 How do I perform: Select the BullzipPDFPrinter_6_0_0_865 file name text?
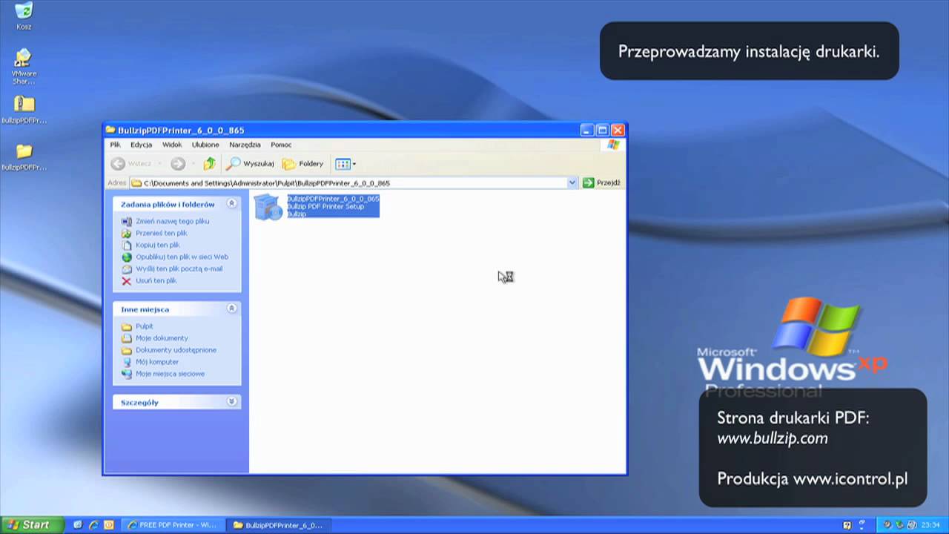pyautogui.click(x=333, y=199)
